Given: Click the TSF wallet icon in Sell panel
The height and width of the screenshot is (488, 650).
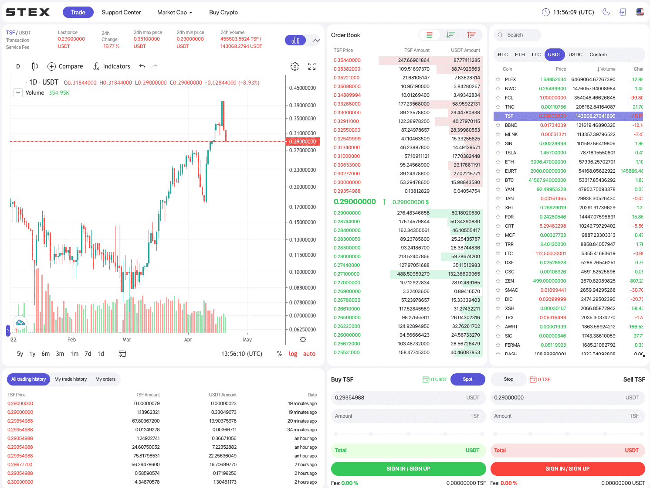Looking at the screenshot, I should tap(533, 379).
